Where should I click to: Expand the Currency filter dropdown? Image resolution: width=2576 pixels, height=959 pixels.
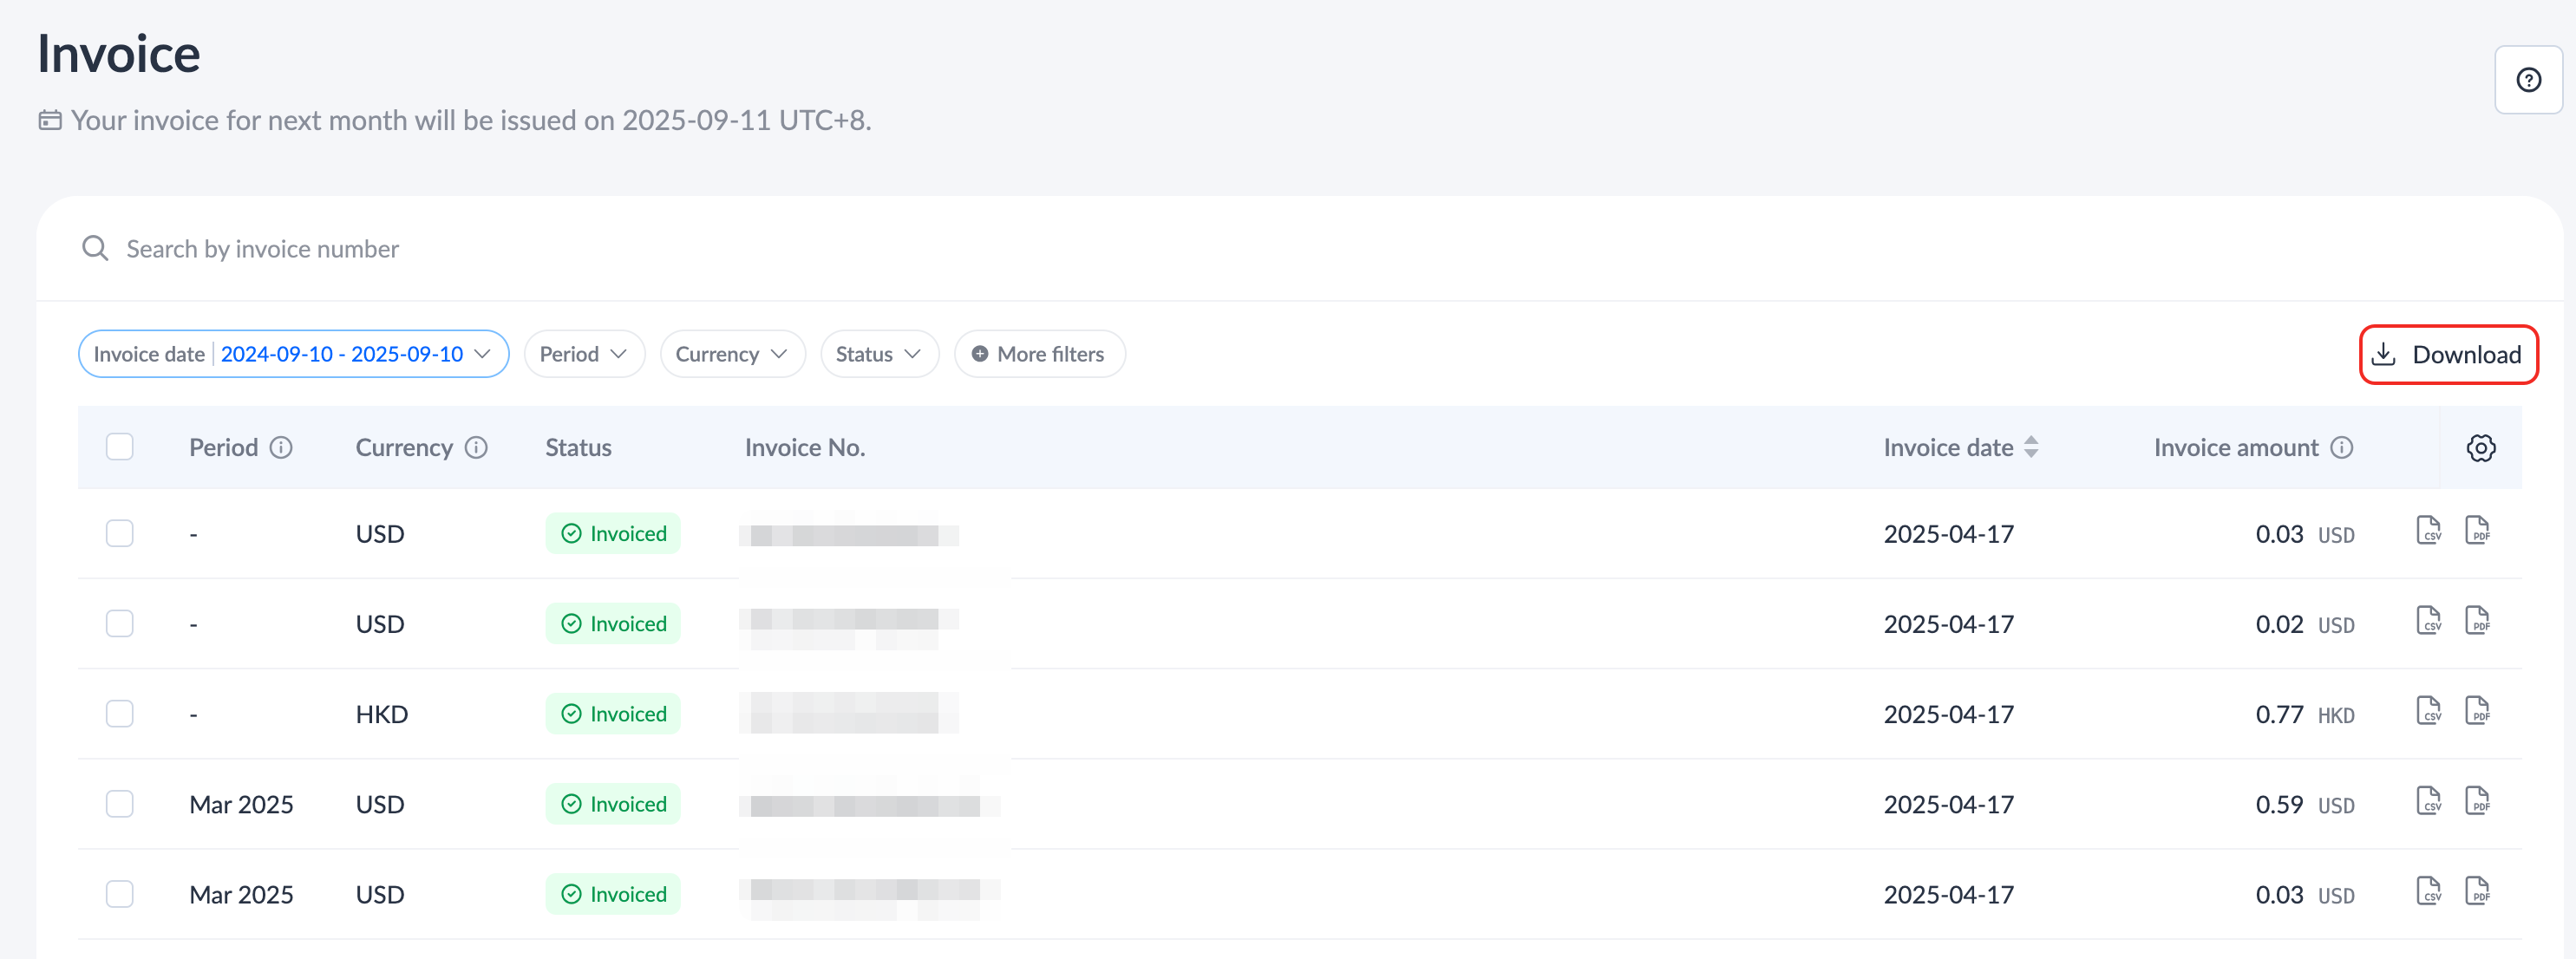click(732, 354)
